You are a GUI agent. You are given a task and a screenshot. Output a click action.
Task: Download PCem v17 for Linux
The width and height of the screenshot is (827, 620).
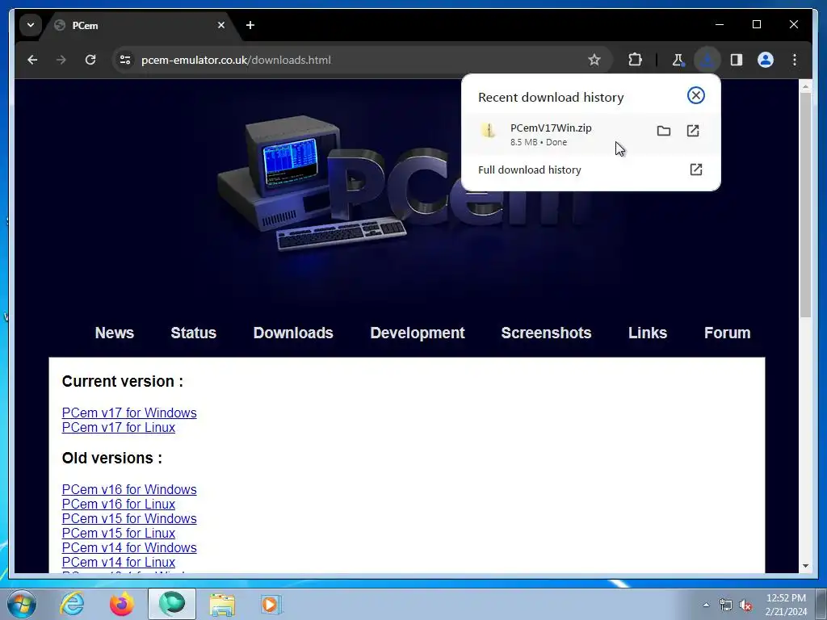[119, 428]
